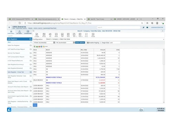Open Sale Register(Summary) menu item
172x129 pixels.
coord(15,64)
